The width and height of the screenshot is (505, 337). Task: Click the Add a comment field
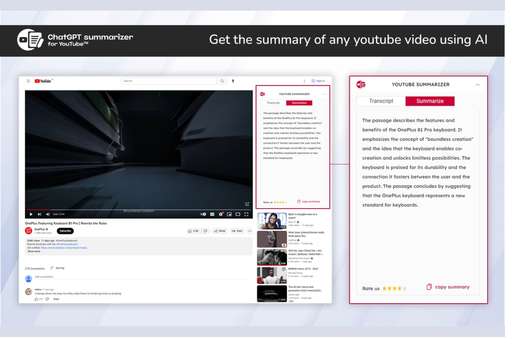[x=45, y=277]
